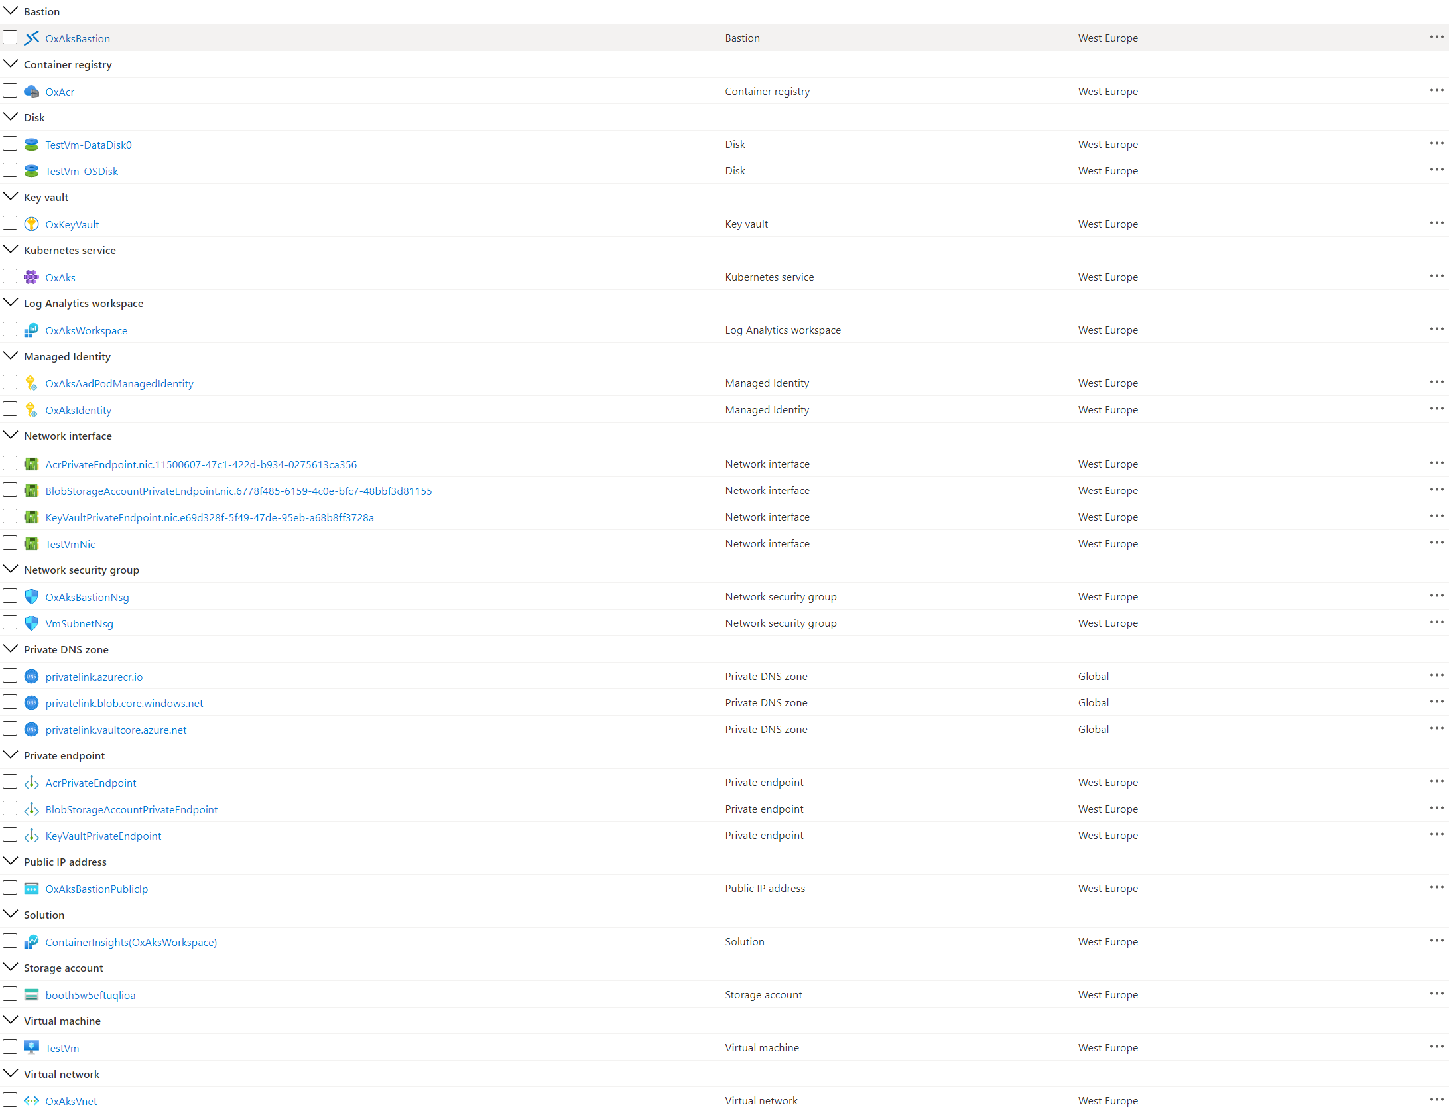Collapse the Network interface group

pyautogui.click(x=11, y=436)
